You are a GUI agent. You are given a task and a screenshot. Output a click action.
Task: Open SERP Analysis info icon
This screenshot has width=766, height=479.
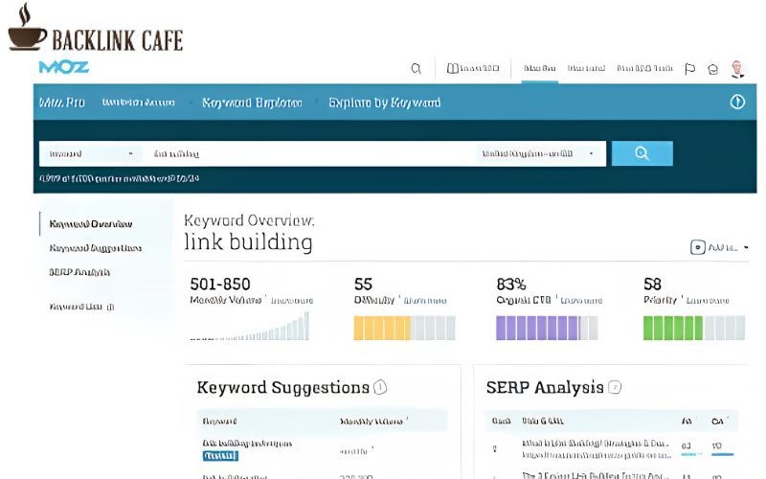coord(615,387)
